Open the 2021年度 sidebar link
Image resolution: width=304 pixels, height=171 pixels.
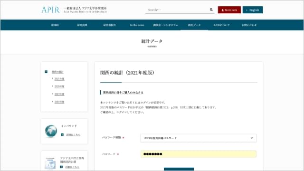coord(59,79)
